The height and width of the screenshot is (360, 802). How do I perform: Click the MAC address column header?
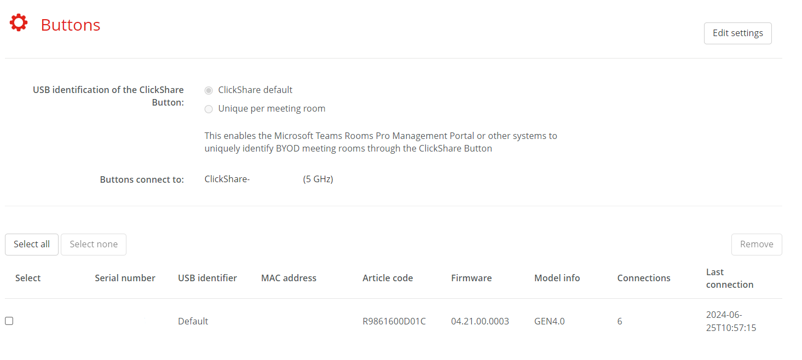coord(289,278)
